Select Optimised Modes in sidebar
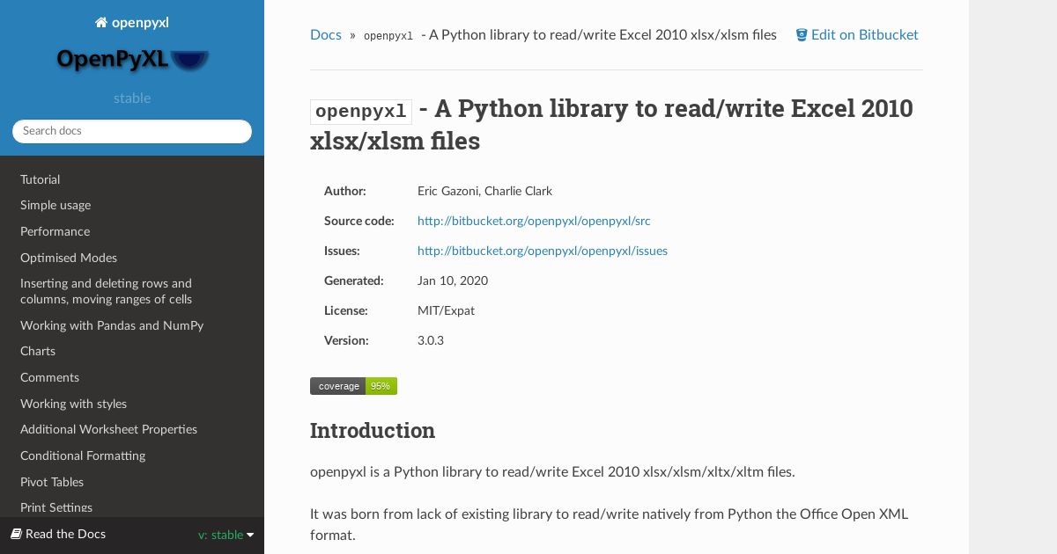This screenshot has width=1057, height=554. point(69,258)
